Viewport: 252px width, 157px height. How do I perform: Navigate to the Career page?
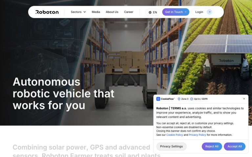pyautogui.click(x=129, y=12)
